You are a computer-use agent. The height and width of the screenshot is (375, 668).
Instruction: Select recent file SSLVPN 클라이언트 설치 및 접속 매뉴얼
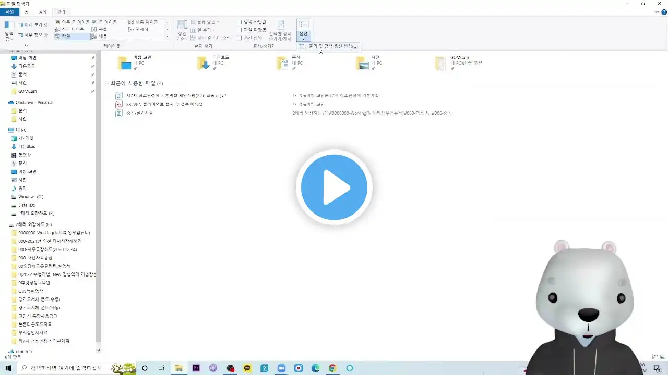159,104
